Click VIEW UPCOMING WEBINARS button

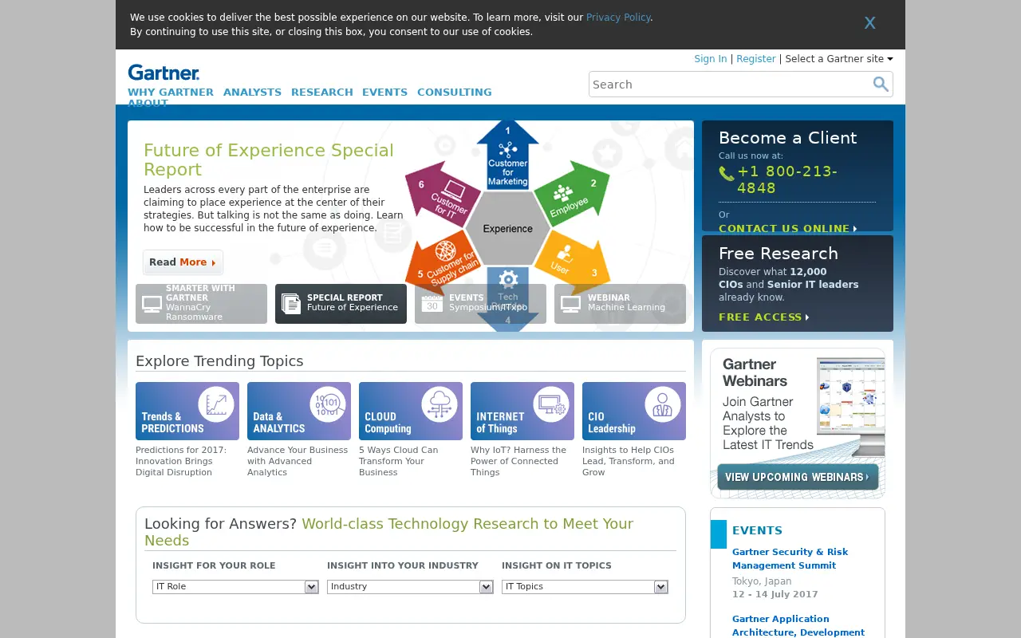coord(798,477)
